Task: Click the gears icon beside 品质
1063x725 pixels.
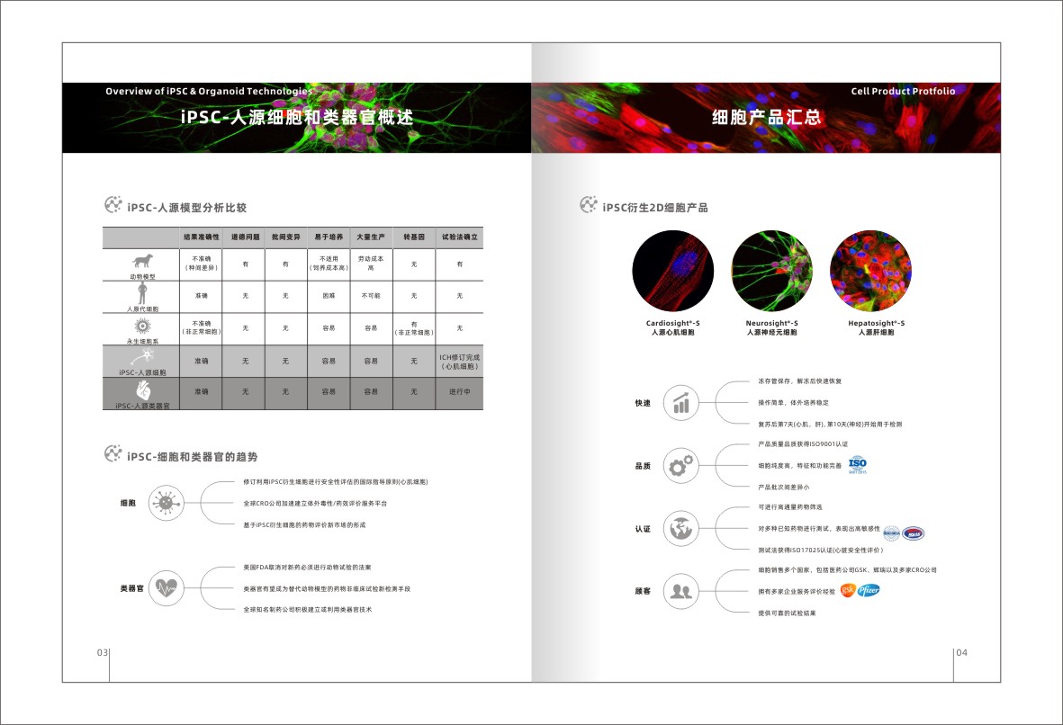Action: coord(681,465)
